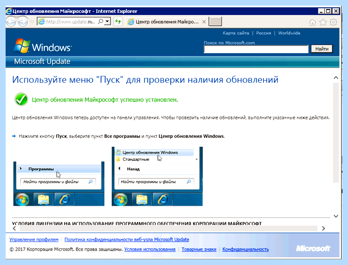Go back with the browser Back arrow
Screen dimensions: 348x265
(11, 22)
